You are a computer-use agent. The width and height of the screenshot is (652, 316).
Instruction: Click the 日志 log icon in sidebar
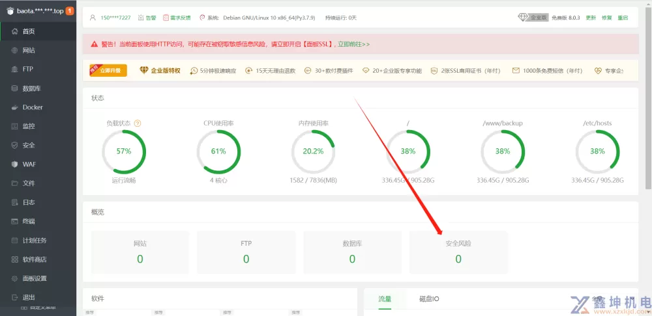pos(14,202)
